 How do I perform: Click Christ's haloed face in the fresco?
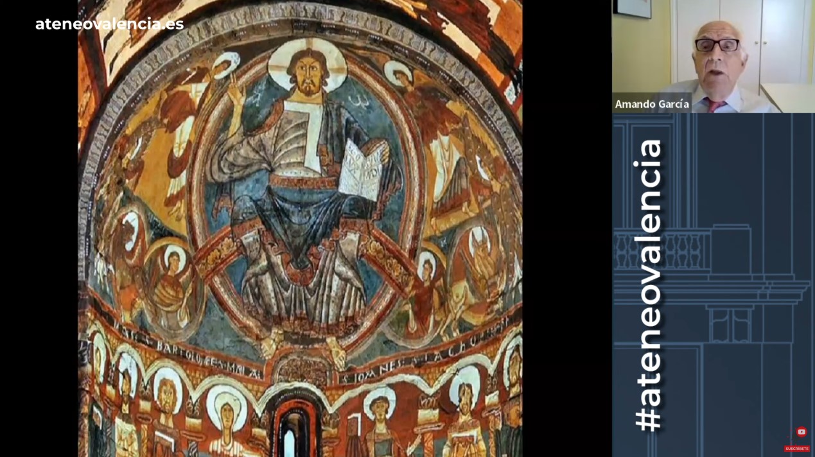pyautogui.click(x=306, y=71)
